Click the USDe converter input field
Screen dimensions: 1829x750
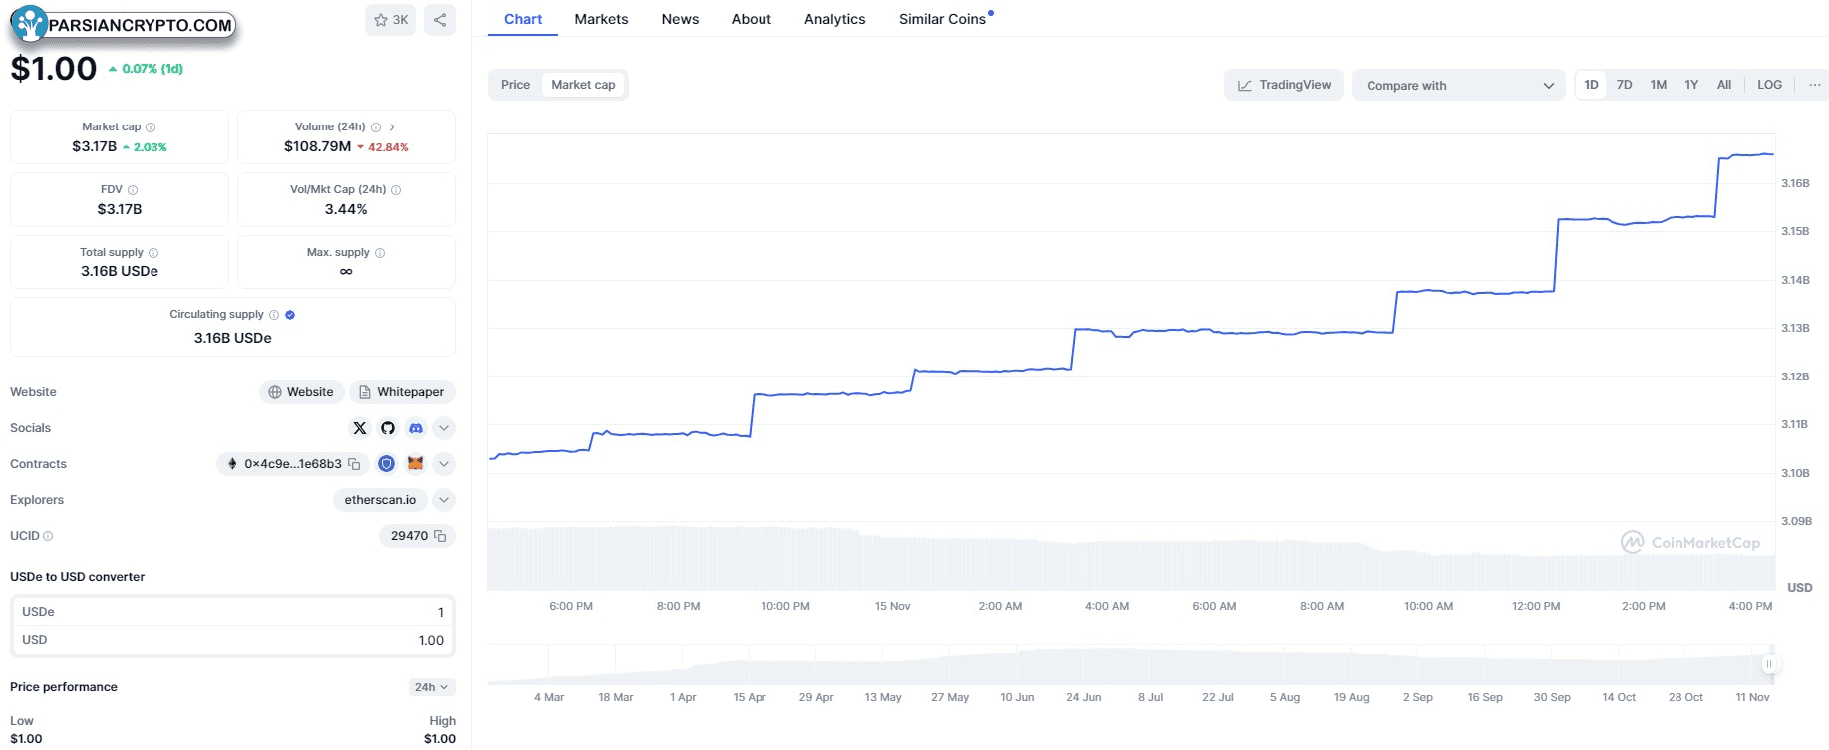coord(232,612)
